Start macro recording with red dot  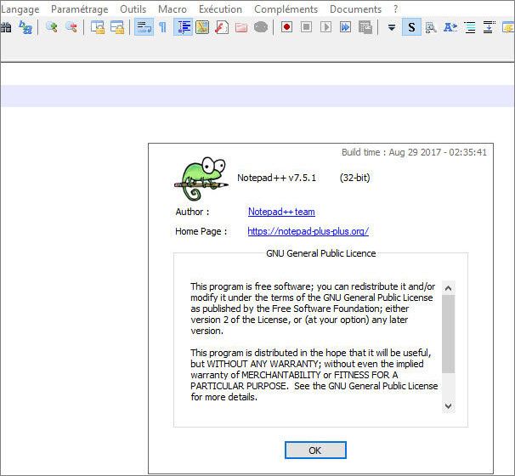click(286, 27)
